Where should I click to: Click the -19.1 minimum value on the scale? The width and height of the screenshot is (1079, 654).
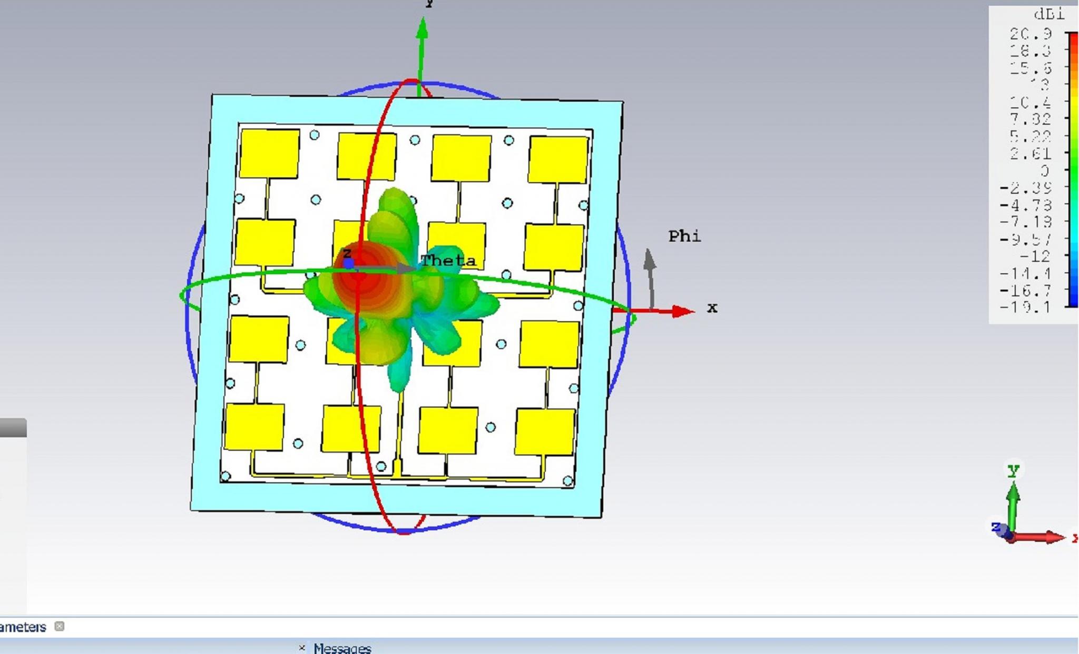coord(1025,307)
